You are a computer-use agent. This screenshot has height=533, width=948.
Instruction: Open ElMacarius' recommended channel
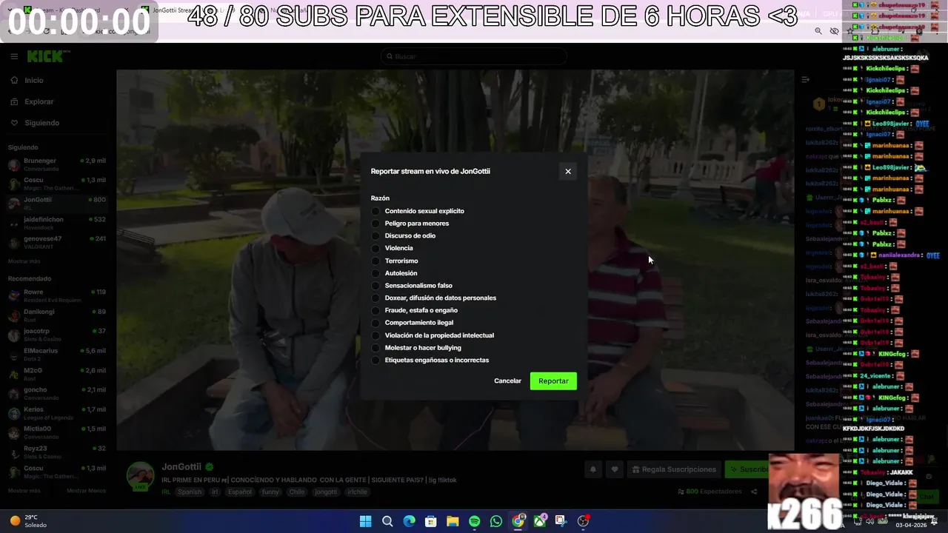click(x=58, y=355)
